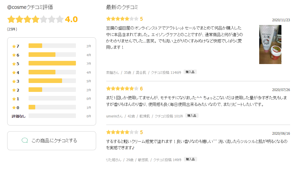
Task: Click the 評価なし rating row
Action: (x=52, y=116)
